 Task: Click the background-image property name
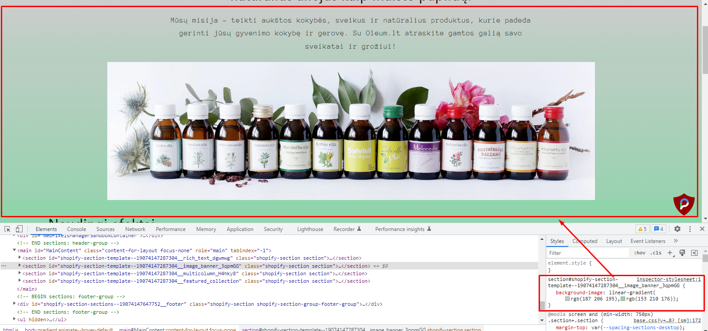(x=579, y=293)
